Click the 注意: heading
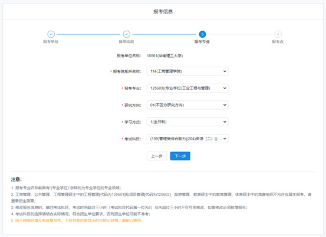Viewport: 326px width, 237px height. pyautogui.click(x=17, y=179)
